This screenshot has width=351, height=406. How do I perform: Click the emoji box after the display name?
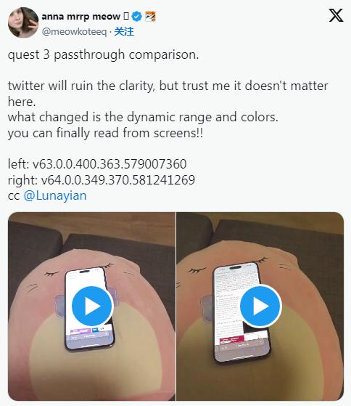[x=126, y=16]
